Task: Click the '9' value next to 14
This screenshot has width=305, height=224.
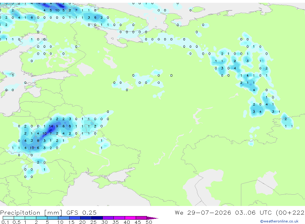Action: coord(57,126)
